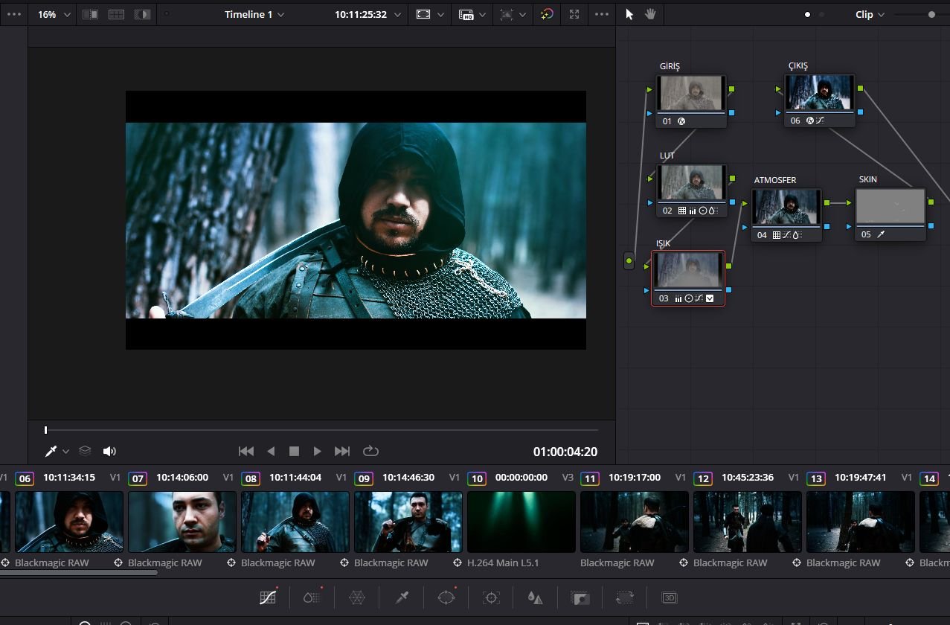Open the 3D stereoscopic palette

(x=670, y=597)
